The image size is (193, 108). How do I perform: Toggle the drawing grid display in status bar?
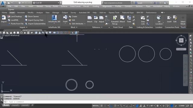pyautogui.click(x=102, y=106)
